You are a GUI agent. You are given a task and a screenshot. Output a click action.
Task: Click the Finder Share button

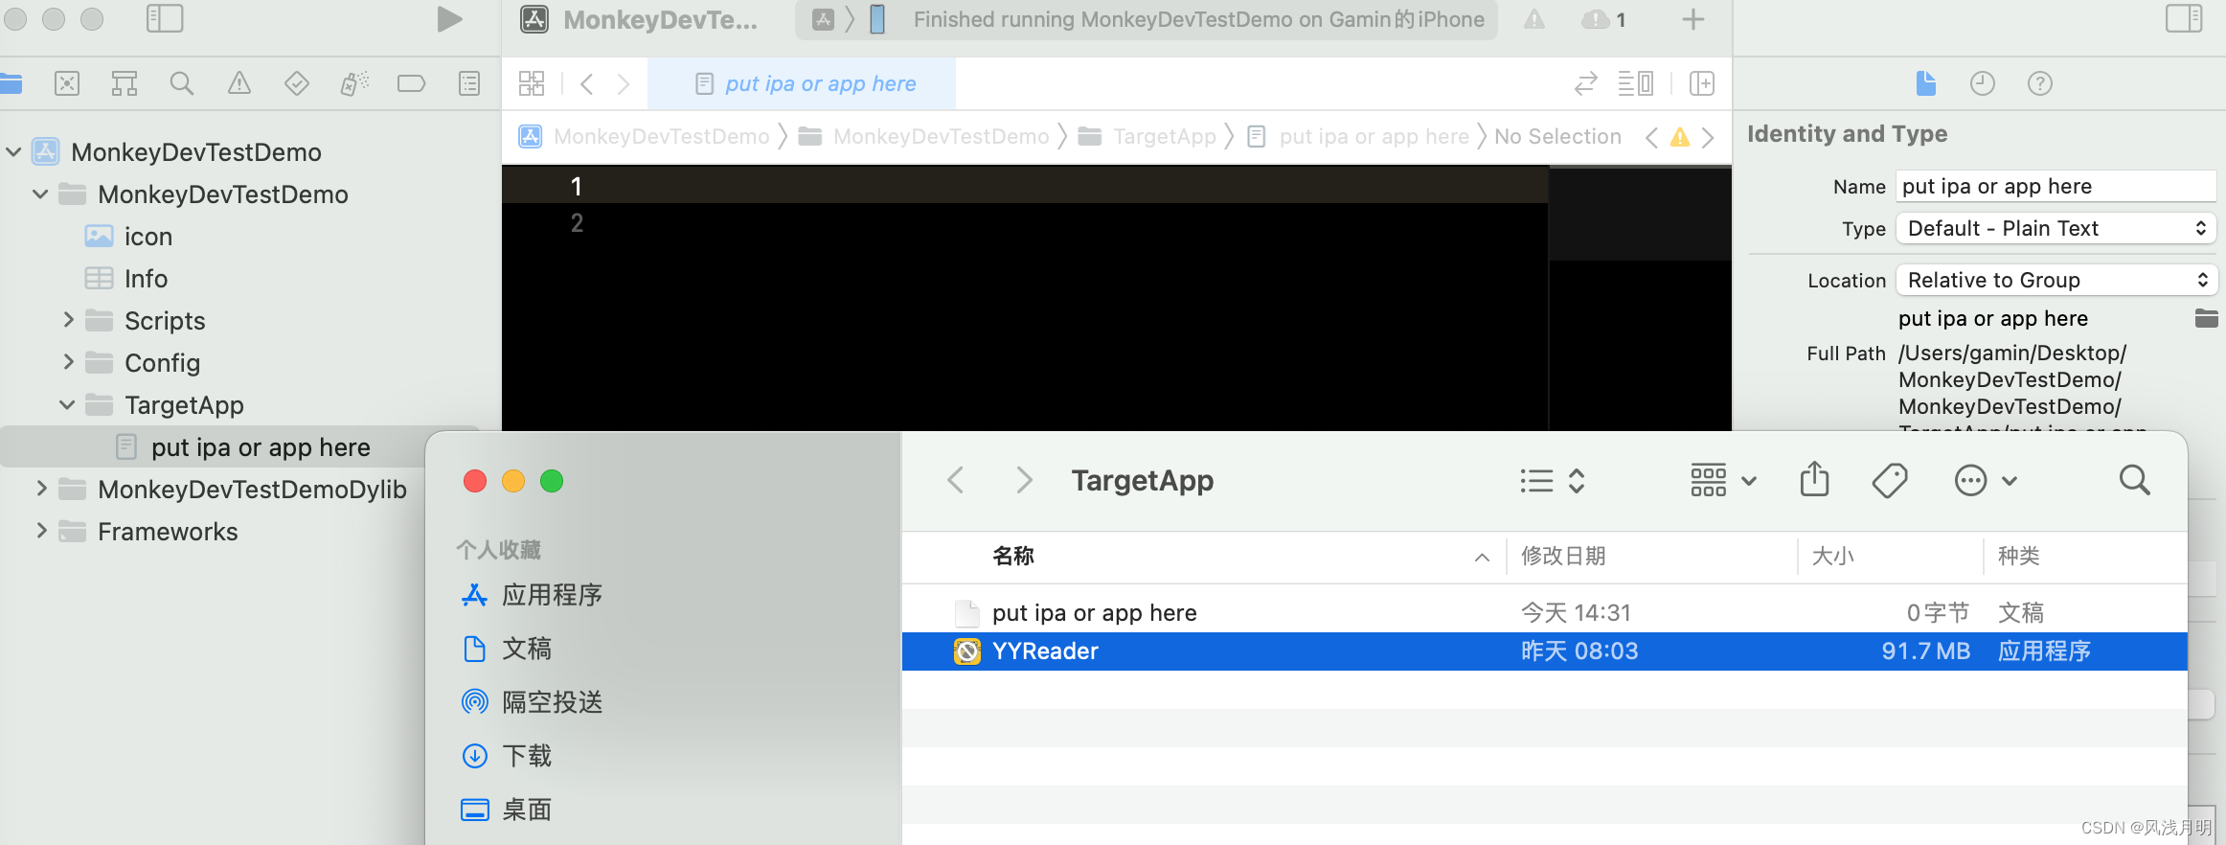(1814, 480)
